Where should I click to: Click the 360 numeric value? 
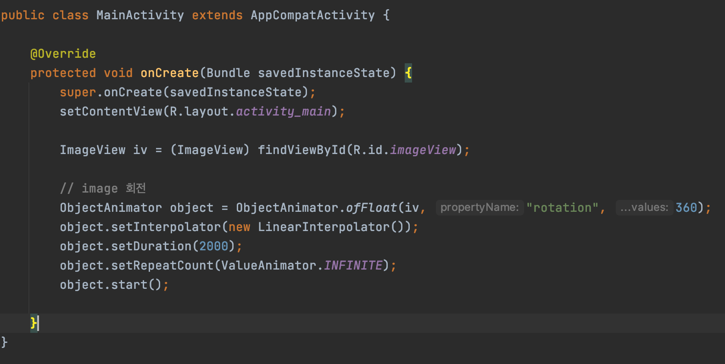coord(686,208)
